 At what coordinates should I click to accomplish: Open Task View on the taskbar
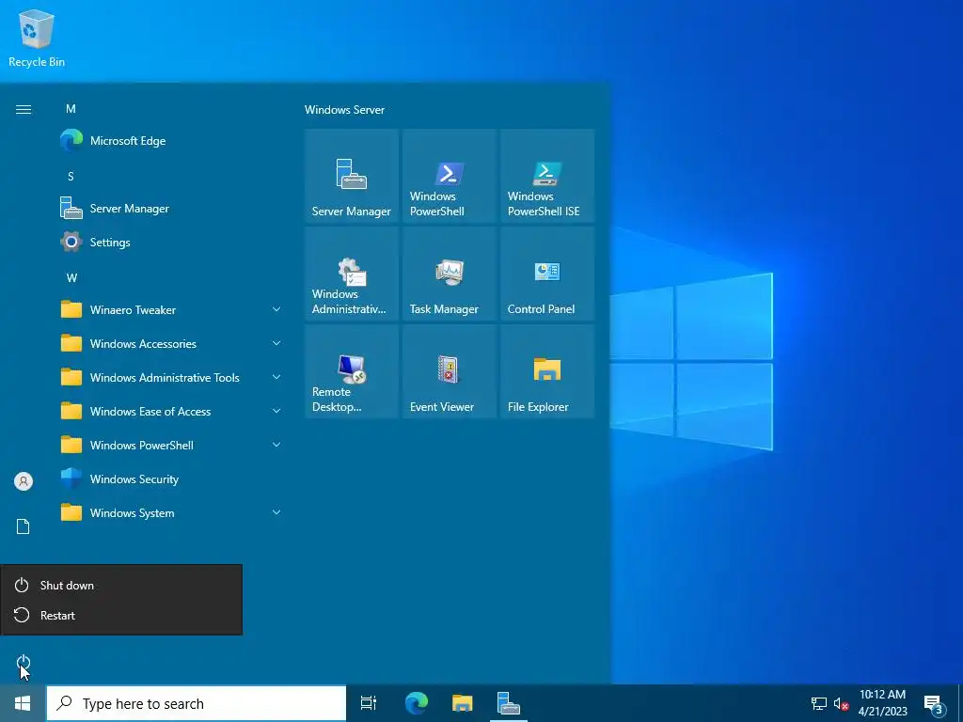369,703
